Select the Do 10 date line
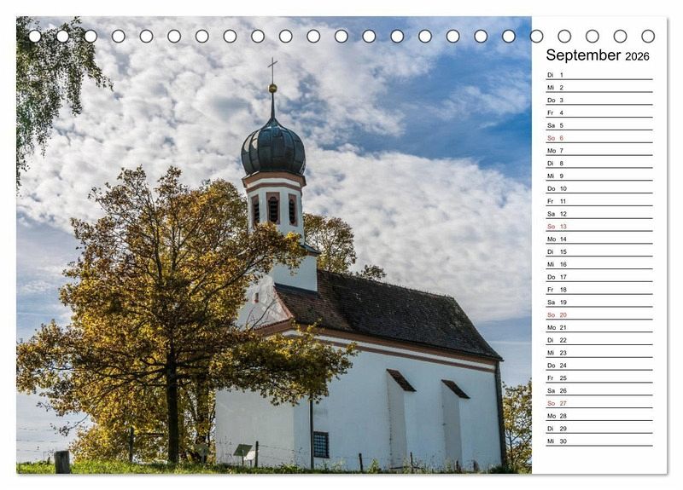683x490 pixels. 598,188
